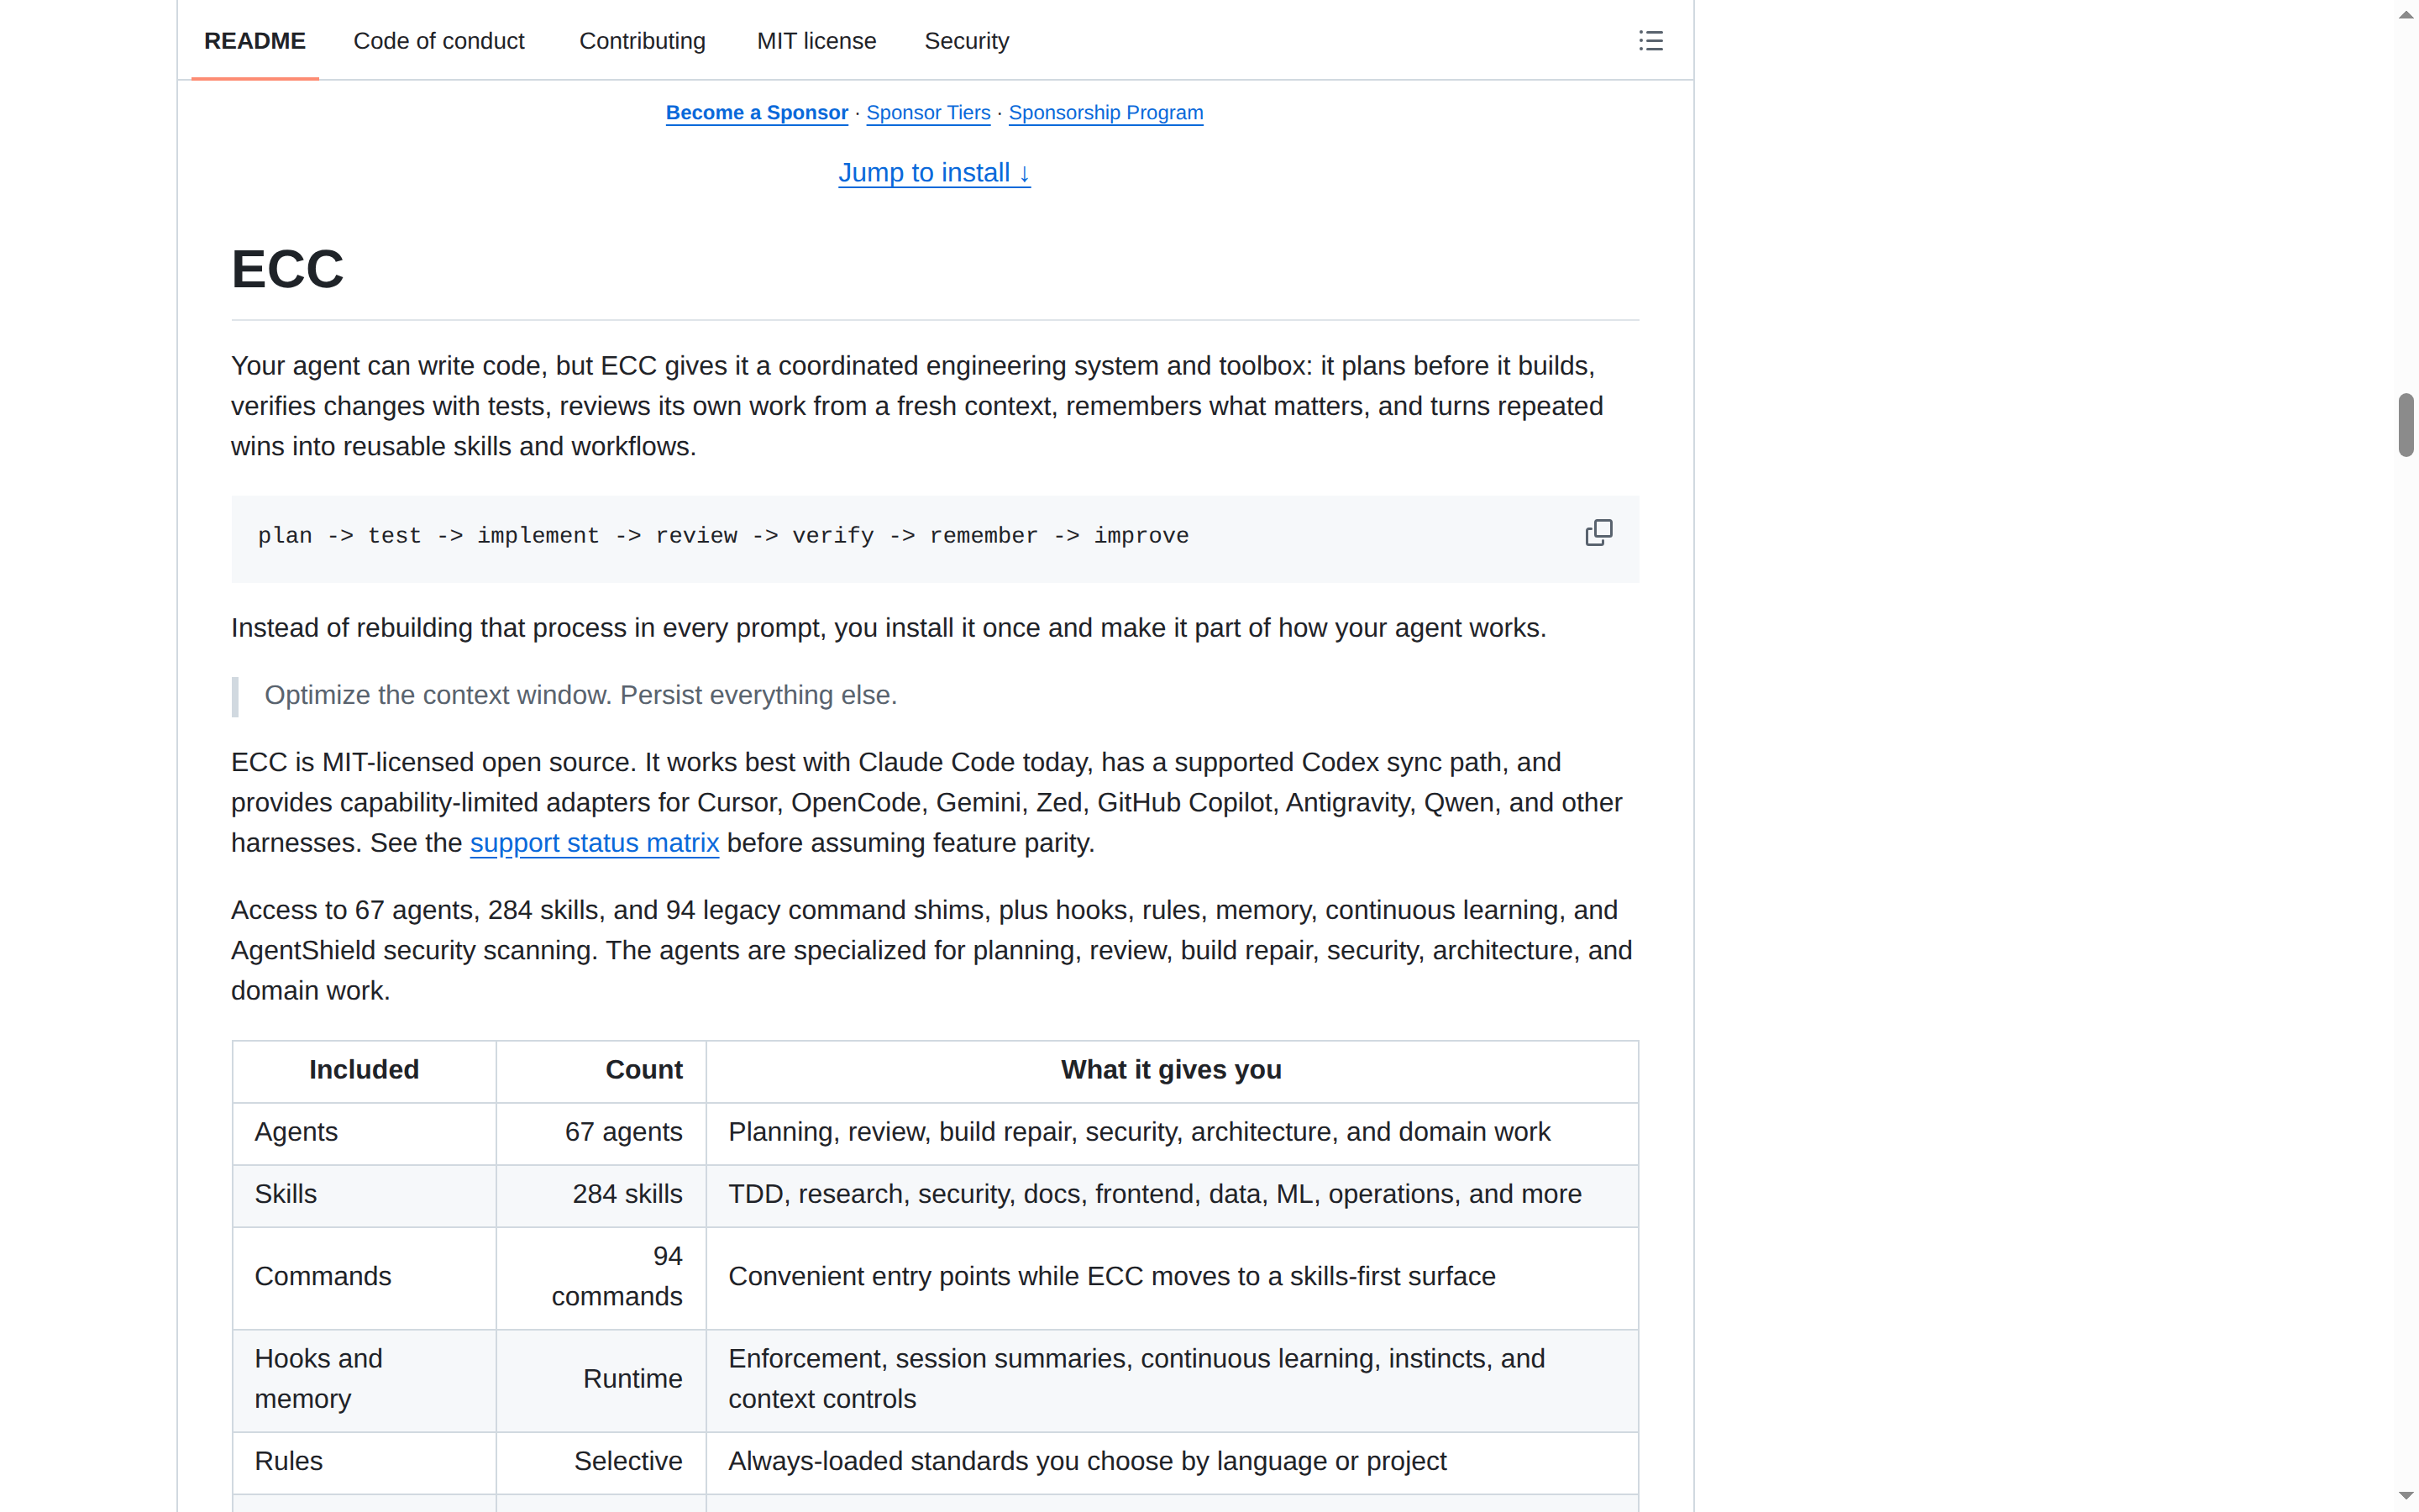
Task: Click the Hooks and memory description text
Action: (1136, 1379)
